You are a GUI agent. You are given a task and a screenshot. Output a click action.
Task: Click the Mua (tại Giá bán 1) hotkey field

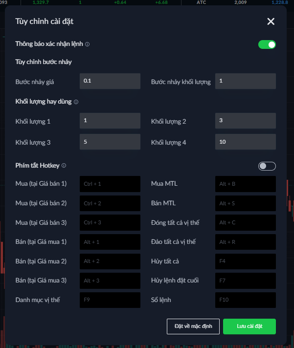point(110,184)
